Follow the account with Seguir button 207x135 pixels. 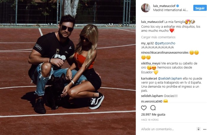(x=200, y=8)
